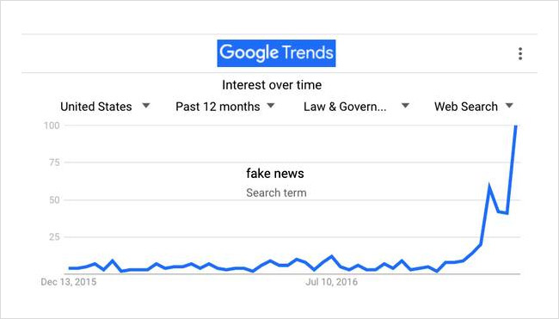Click the Law & Govern... category label

tap(345, 107)
